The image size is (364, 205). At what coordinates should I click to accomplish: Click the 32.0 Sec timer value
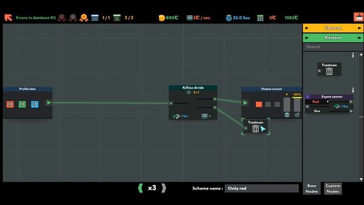(x=241, y=18)
